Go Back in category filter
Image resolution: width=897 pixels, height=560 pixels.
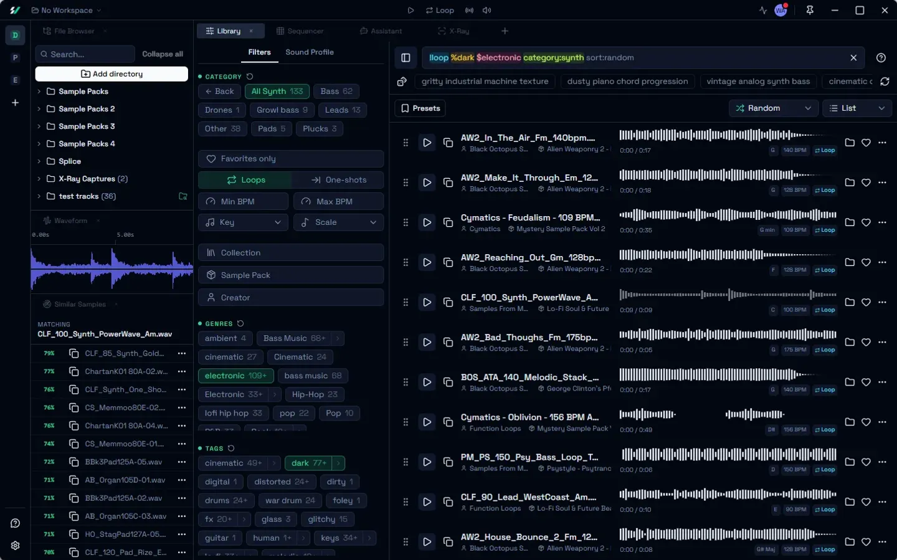pos(219,92)
